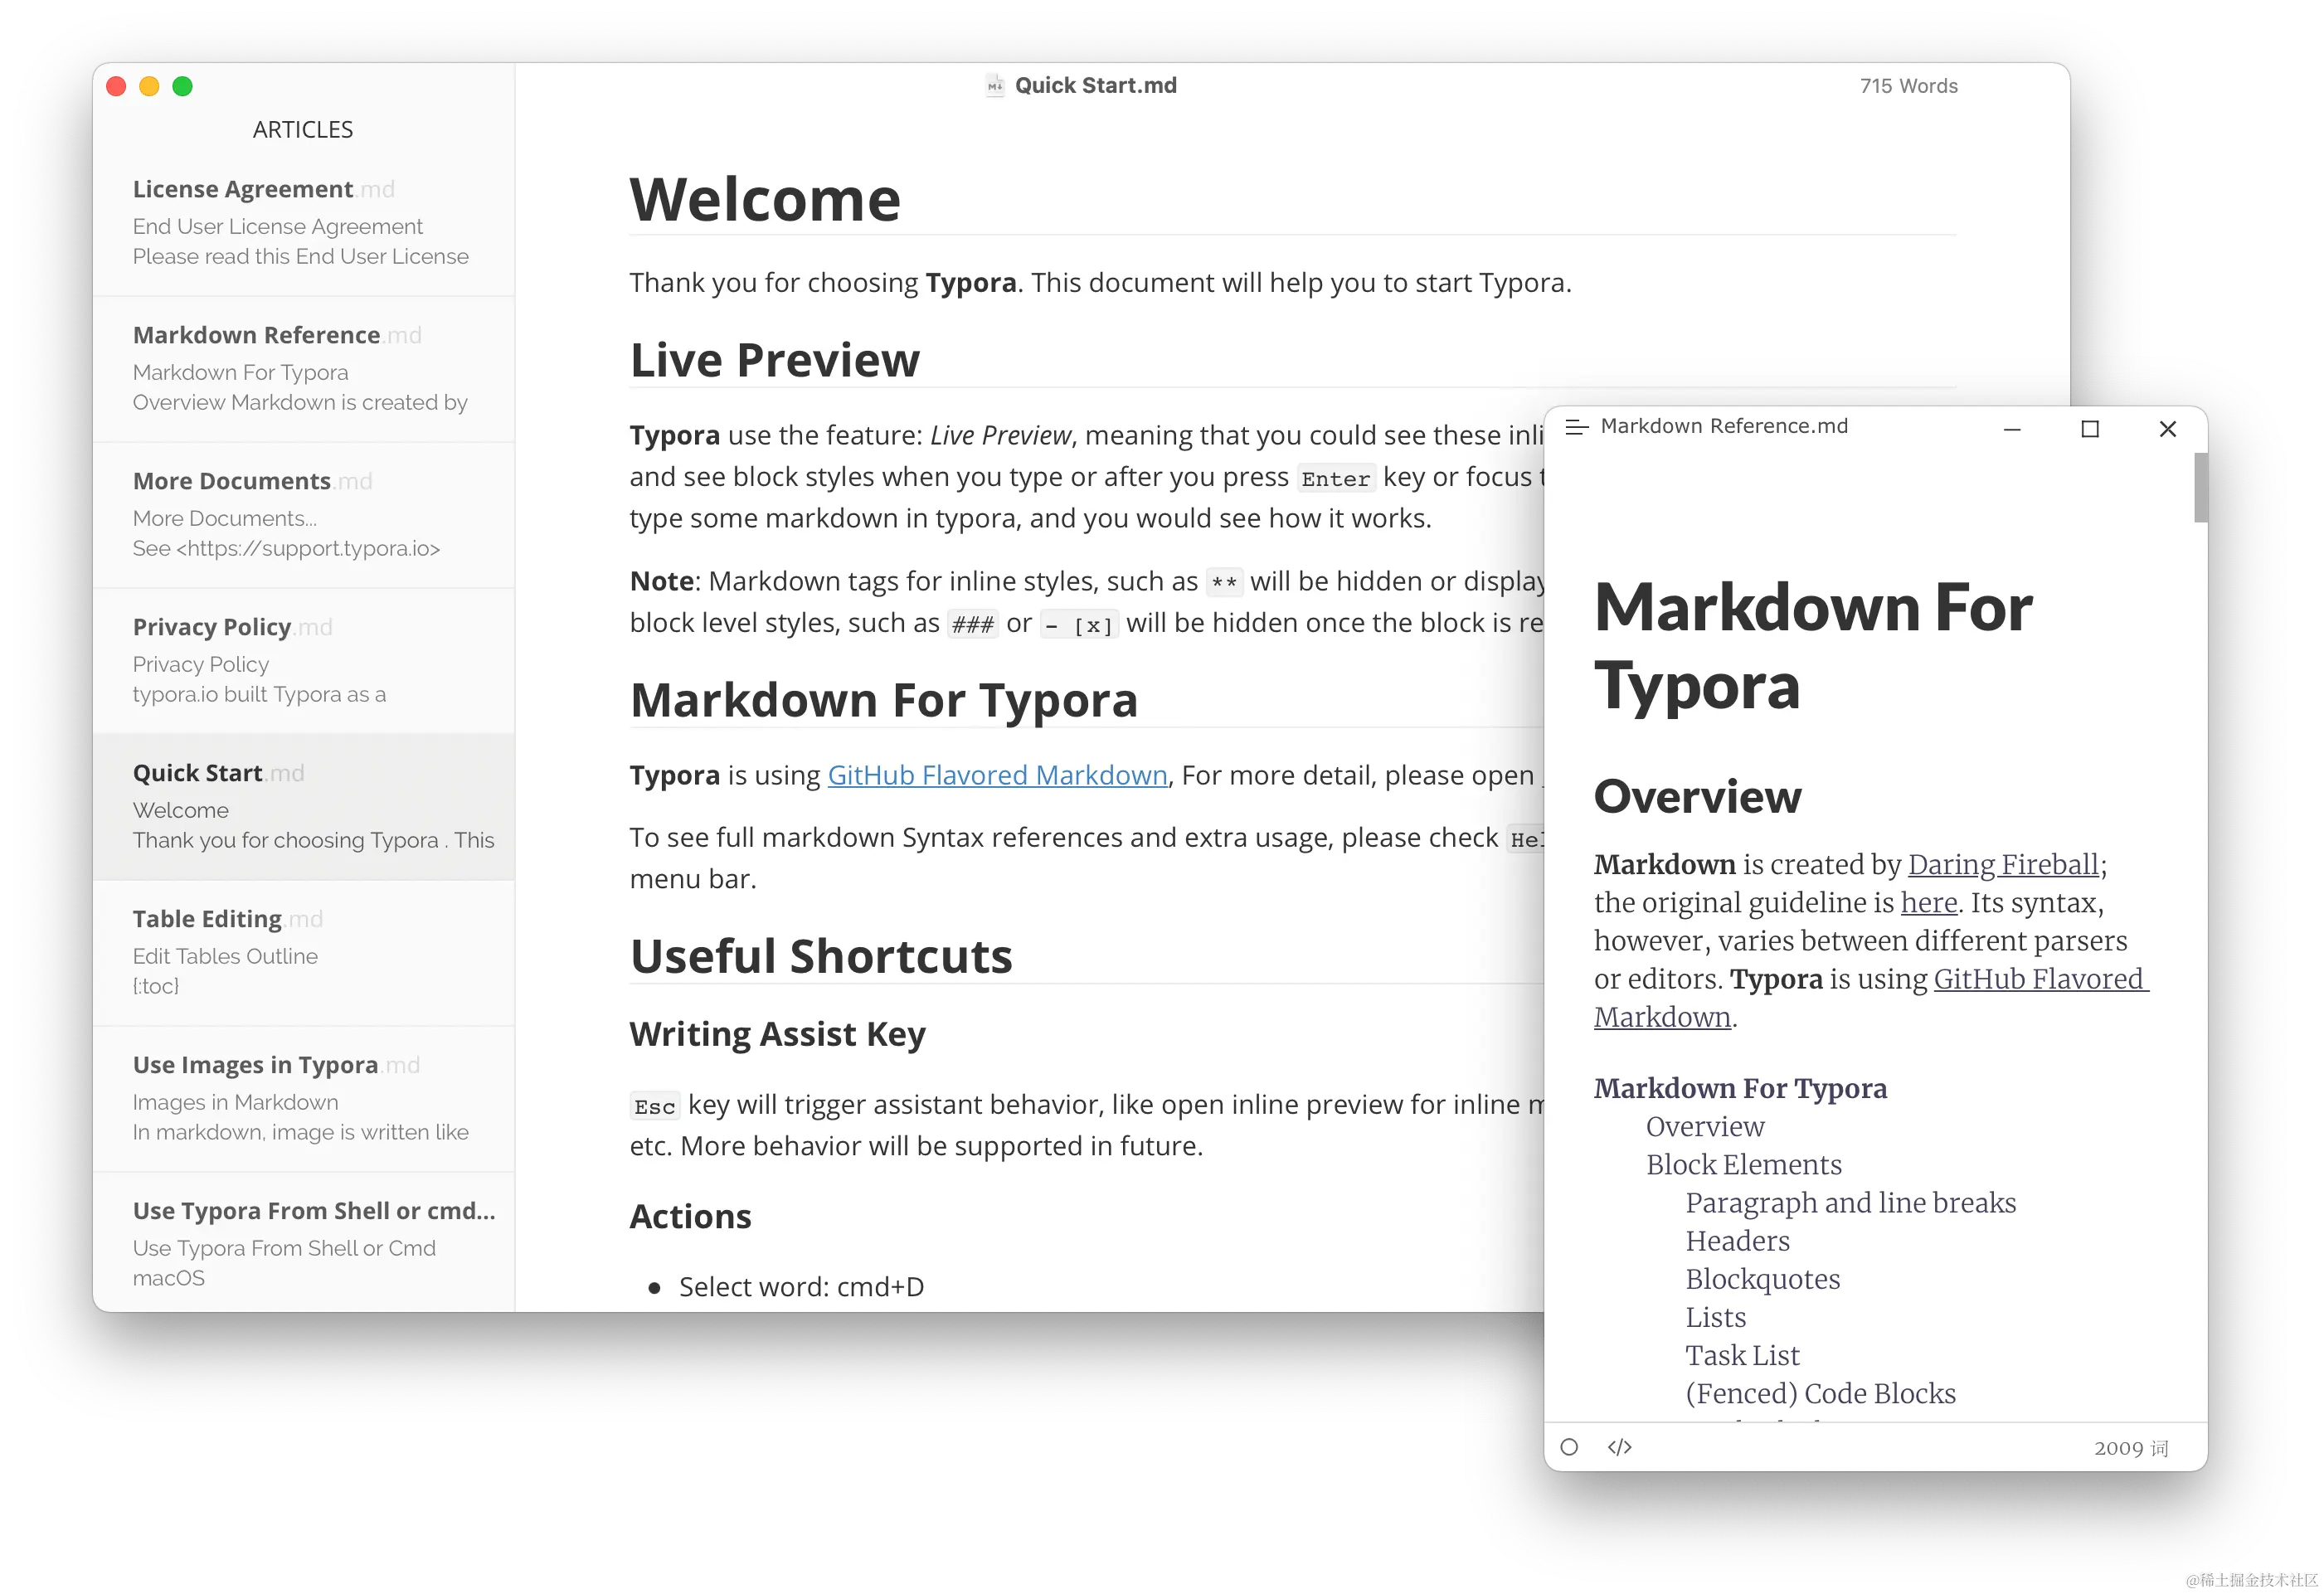
Task: Follow the GitHub Flavored Markdown link in Quick Start
Action: (x=997, y=775)
